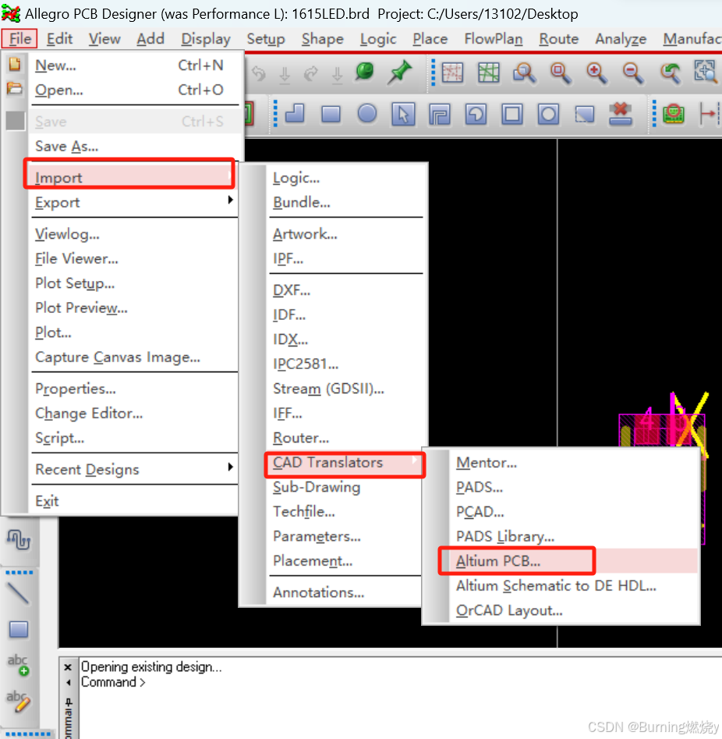Select Plot Setup... in File menu
This screenshot has width=722, height=739.
click(134, 283)
